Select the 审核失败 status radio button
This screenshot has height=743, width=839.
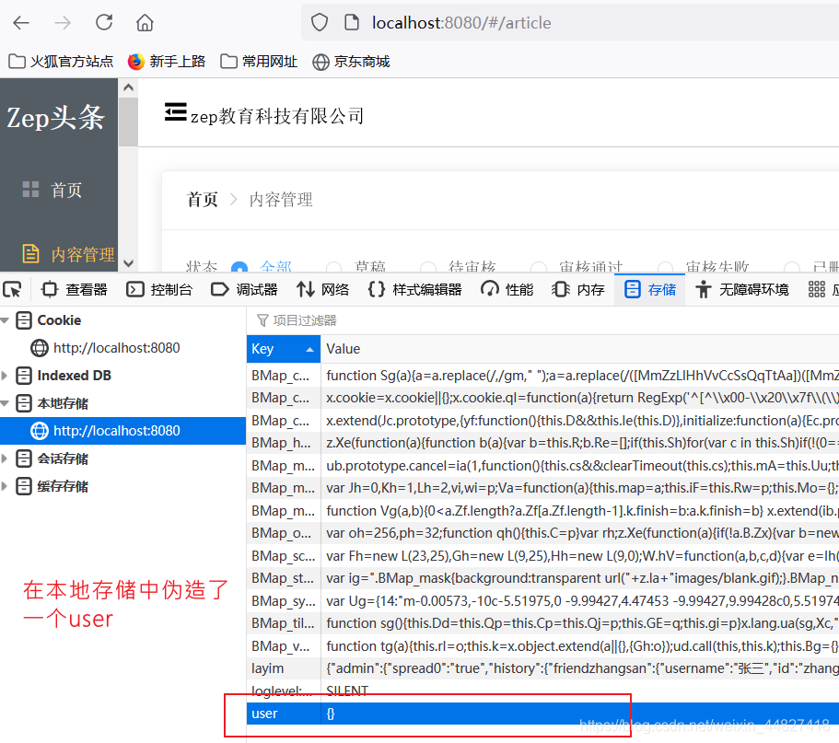665,267
